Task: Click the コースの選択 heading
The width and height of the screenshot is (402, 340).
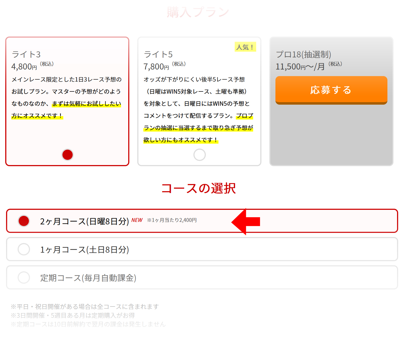Action: pos(198,188)
